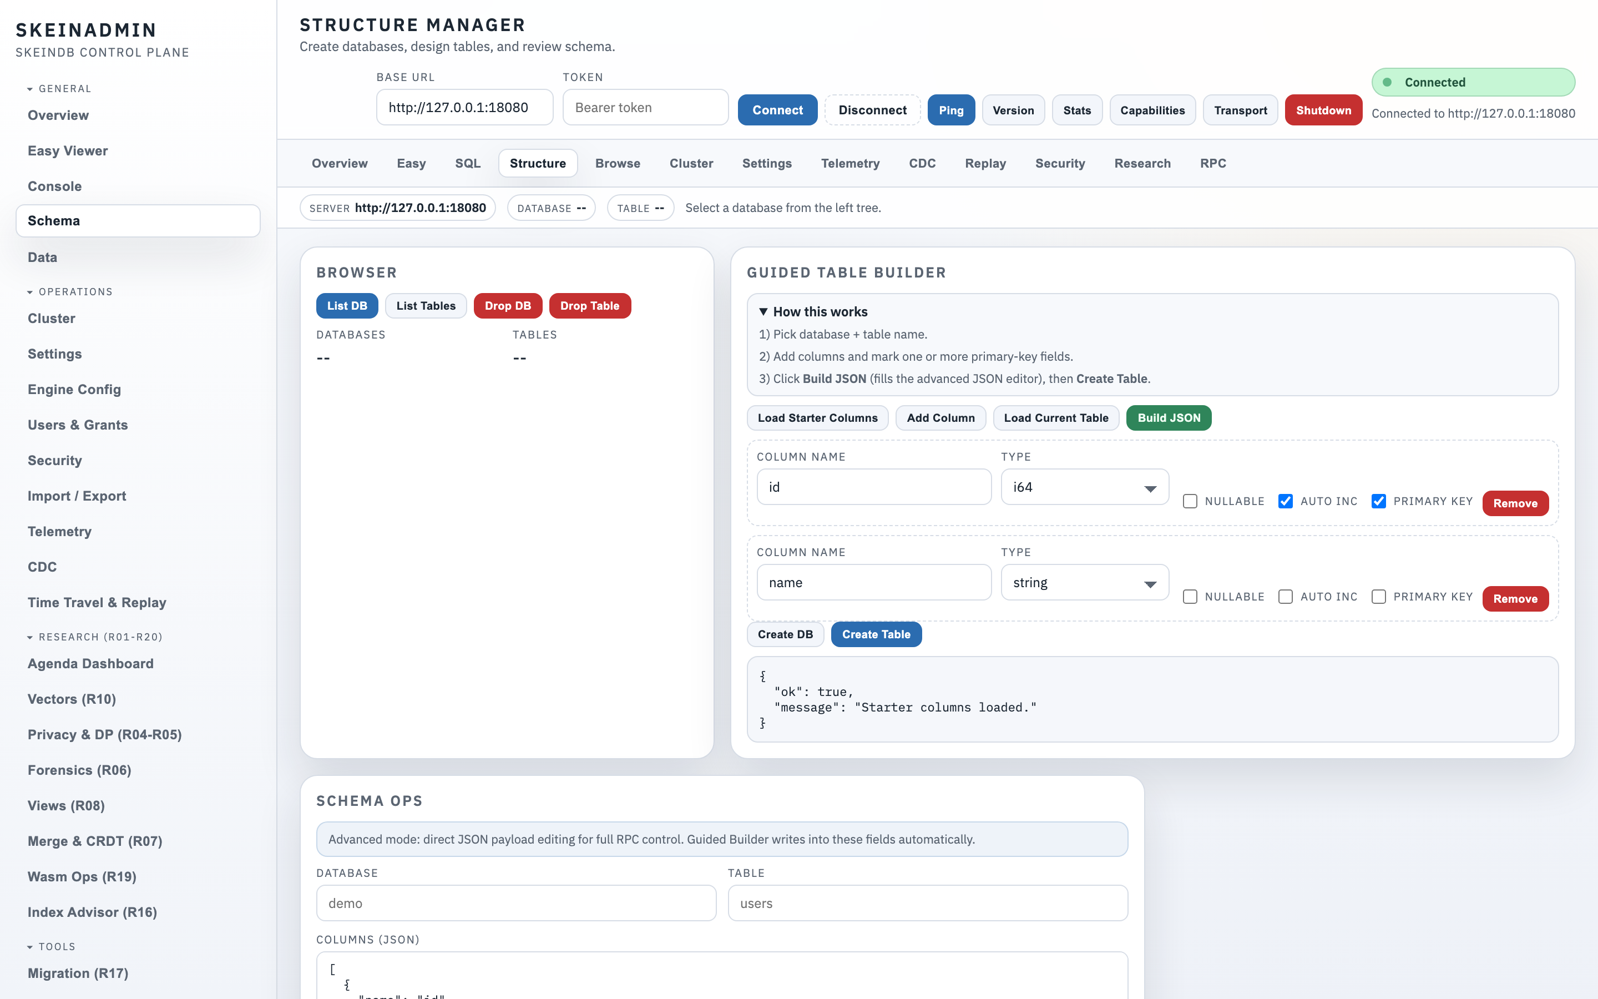Open the Telemetry tab
The image size is (1598, 999).
pos(850,163)
